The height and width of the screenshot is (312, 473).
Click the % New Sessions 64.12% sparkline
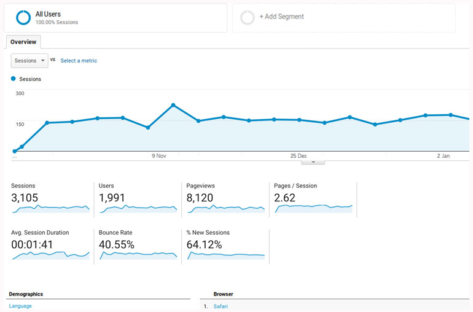pyautogui.click(x=225, y=255)
